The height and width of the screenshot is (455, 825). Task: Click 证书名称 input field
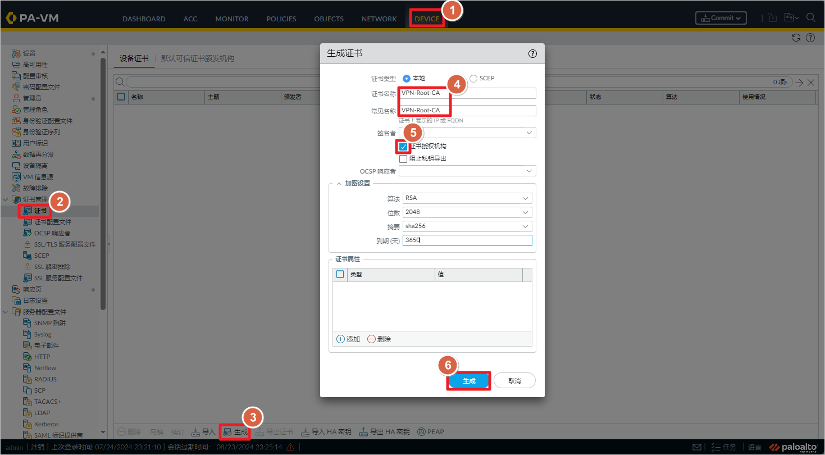pos(467,93)
